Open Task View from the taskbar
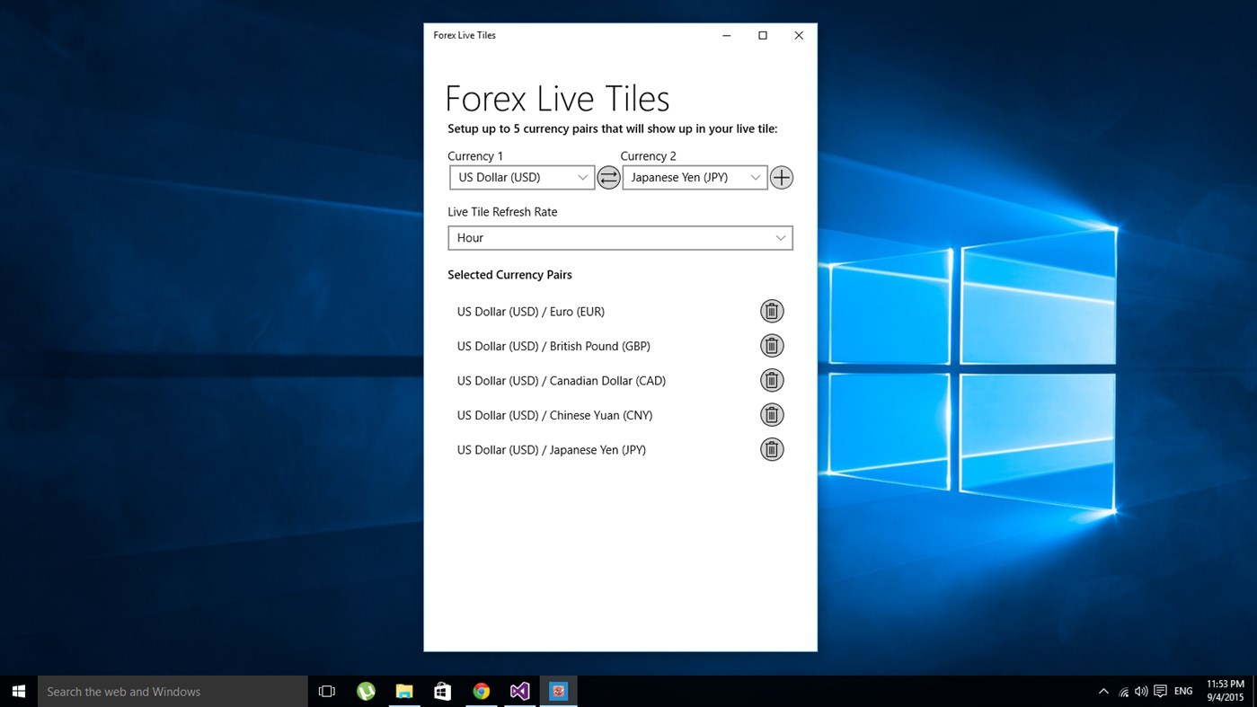Screen dimensions: 1257x707 tap(326, 691)
